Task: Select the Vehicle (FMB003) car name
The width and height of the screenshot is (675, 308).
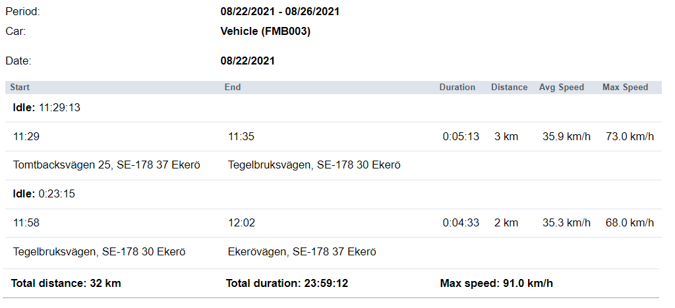Action: 265,32
